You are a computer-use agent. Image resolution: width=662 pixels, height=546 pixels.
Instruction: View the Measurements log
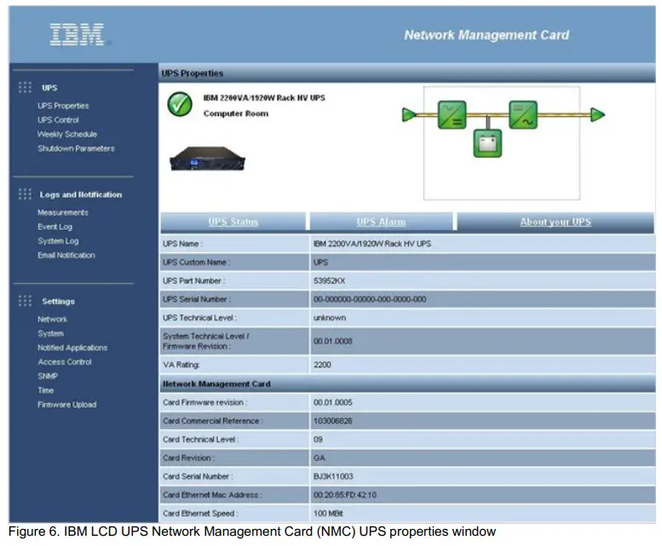tap(63, 213)
